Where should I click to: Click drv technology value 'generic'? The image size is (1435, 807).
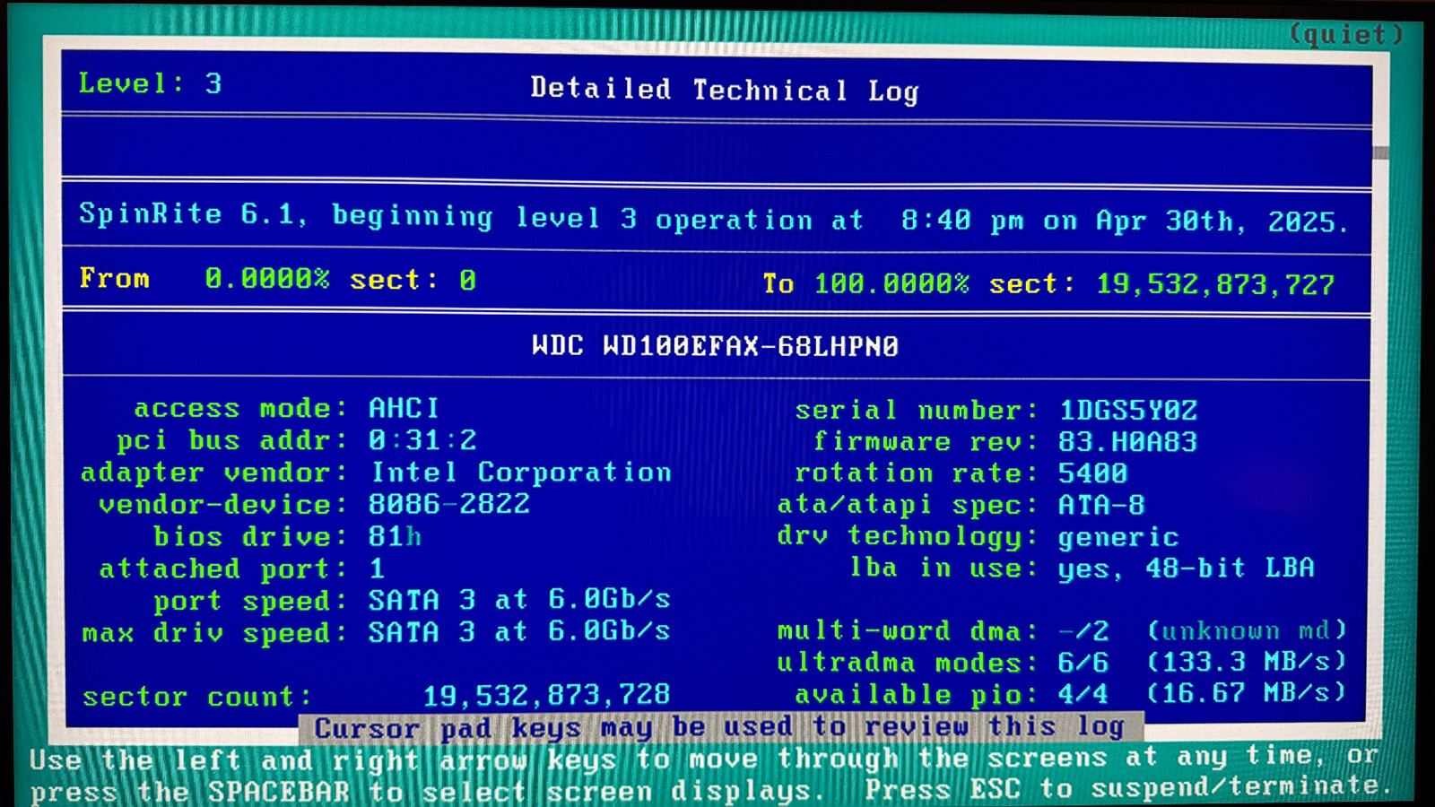point(1118,537)
